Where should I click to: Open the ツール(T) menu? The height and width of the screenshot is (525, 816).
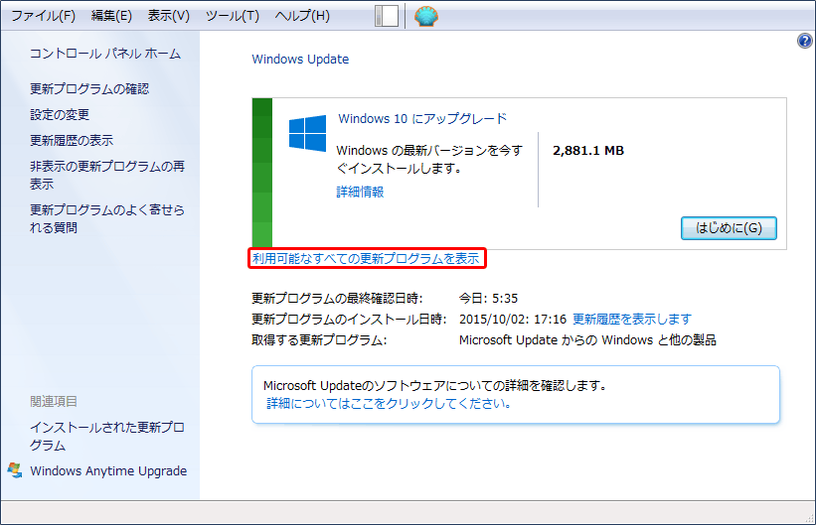[x=233, y=16]
